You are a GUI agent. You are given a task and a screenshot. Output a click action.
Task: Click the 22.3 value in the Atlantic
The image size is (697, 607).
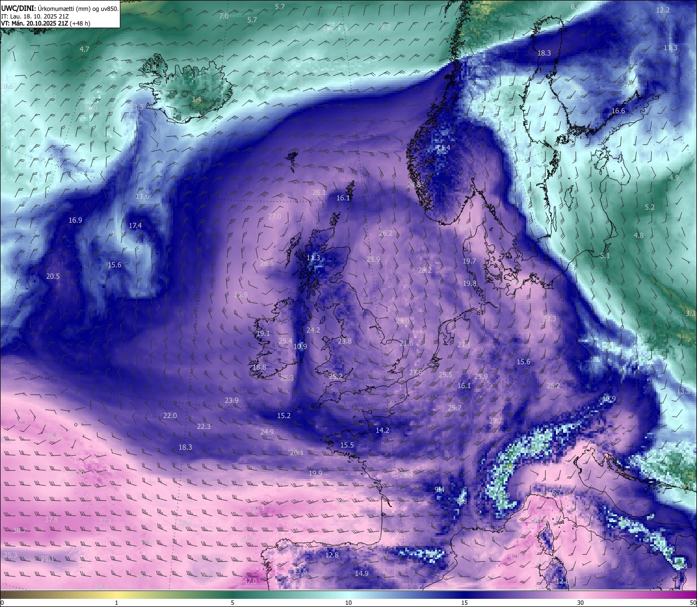(x=204, y=426)
